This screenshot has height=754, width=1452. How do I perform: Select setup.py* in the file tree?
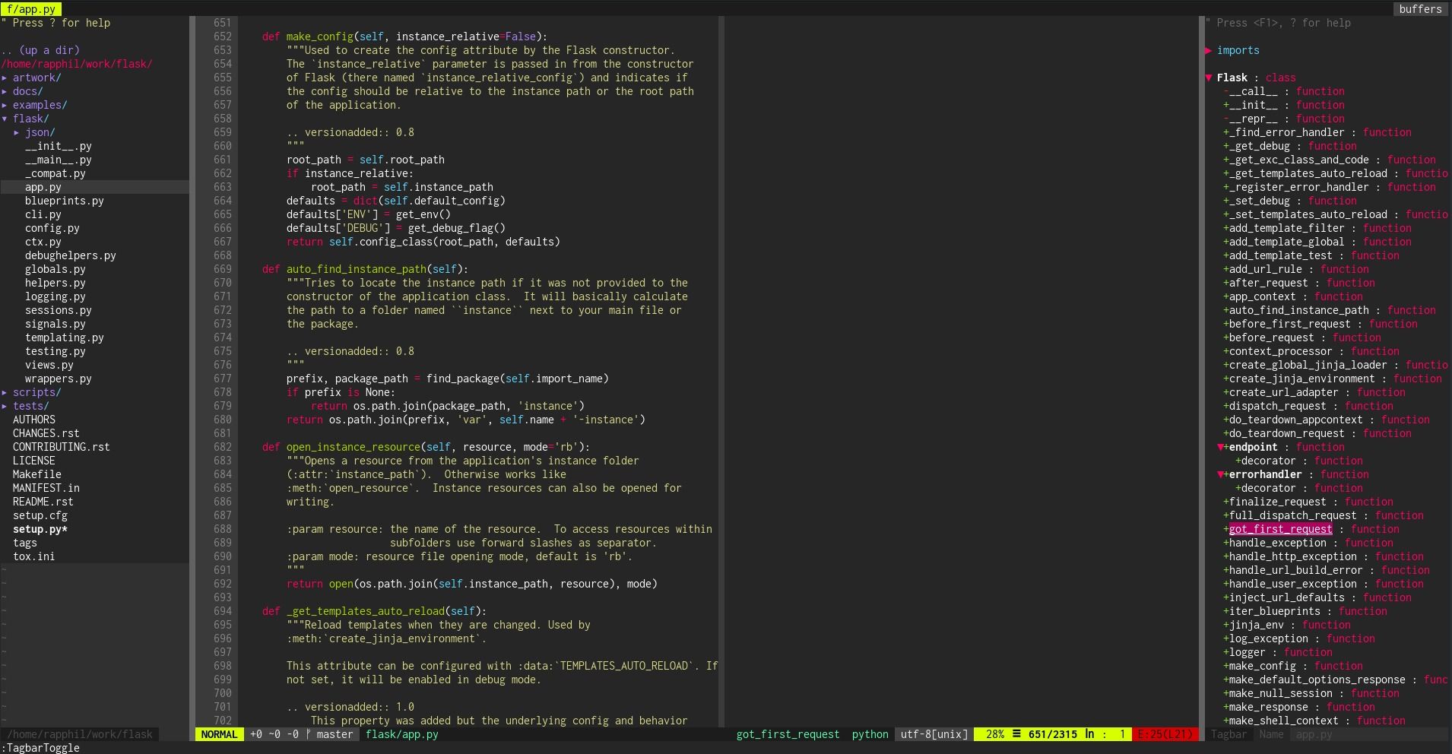[40, 529]
